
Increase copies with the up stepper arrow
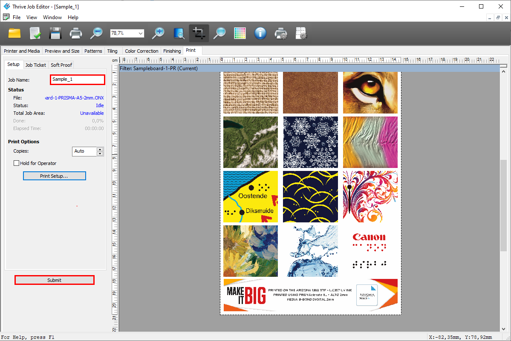pos(100,149)
